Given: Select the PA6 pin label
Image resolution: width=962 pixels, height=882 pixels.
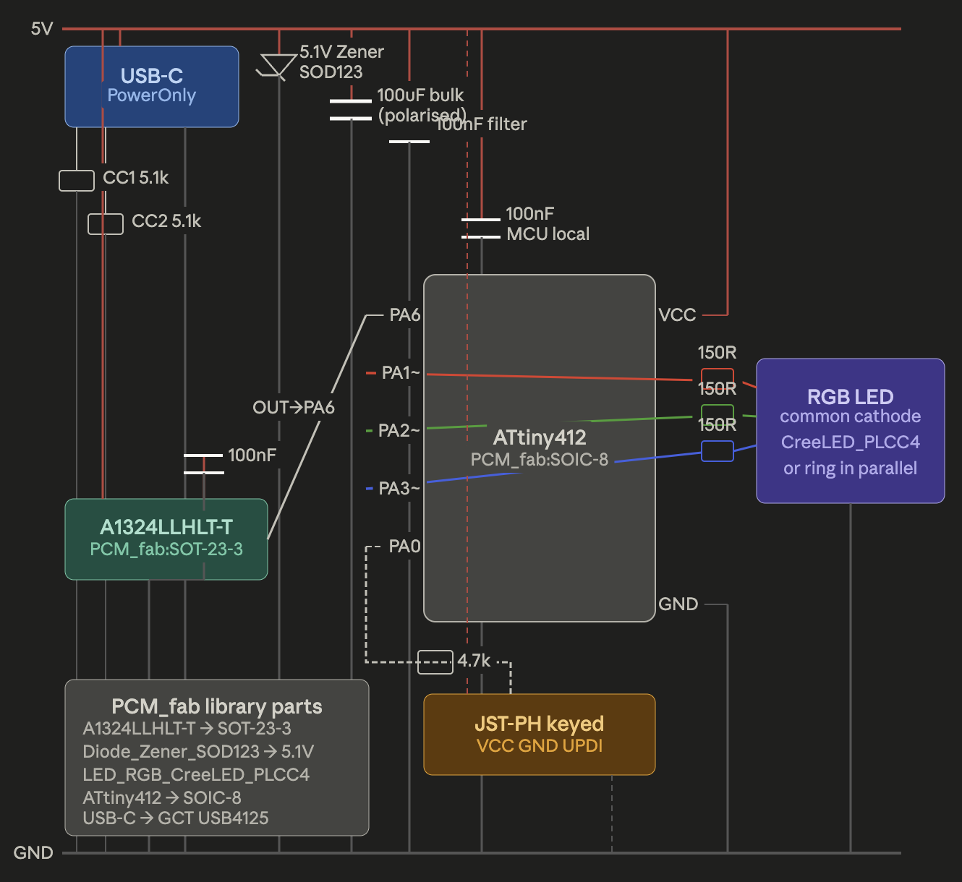Looking at the screenshot, I should point(405,315).
